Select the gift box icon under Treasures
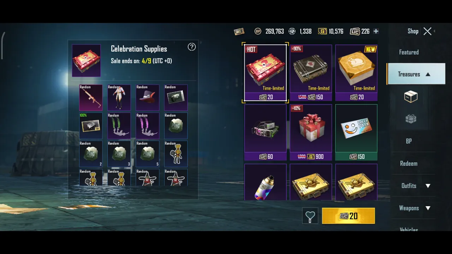Image resolution: width=452 pixels, height=254 pixels. point(411,119)
